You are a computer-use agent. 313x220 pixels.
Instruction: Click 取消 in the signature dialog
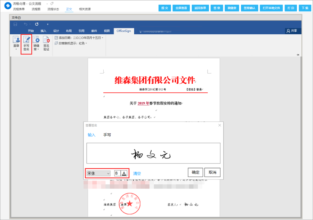tap(212, 172)
